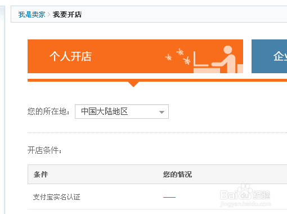Click the 支付宝实名认证 row text
Viewport: 287px width, 214px height.
[x=56, y=197]
